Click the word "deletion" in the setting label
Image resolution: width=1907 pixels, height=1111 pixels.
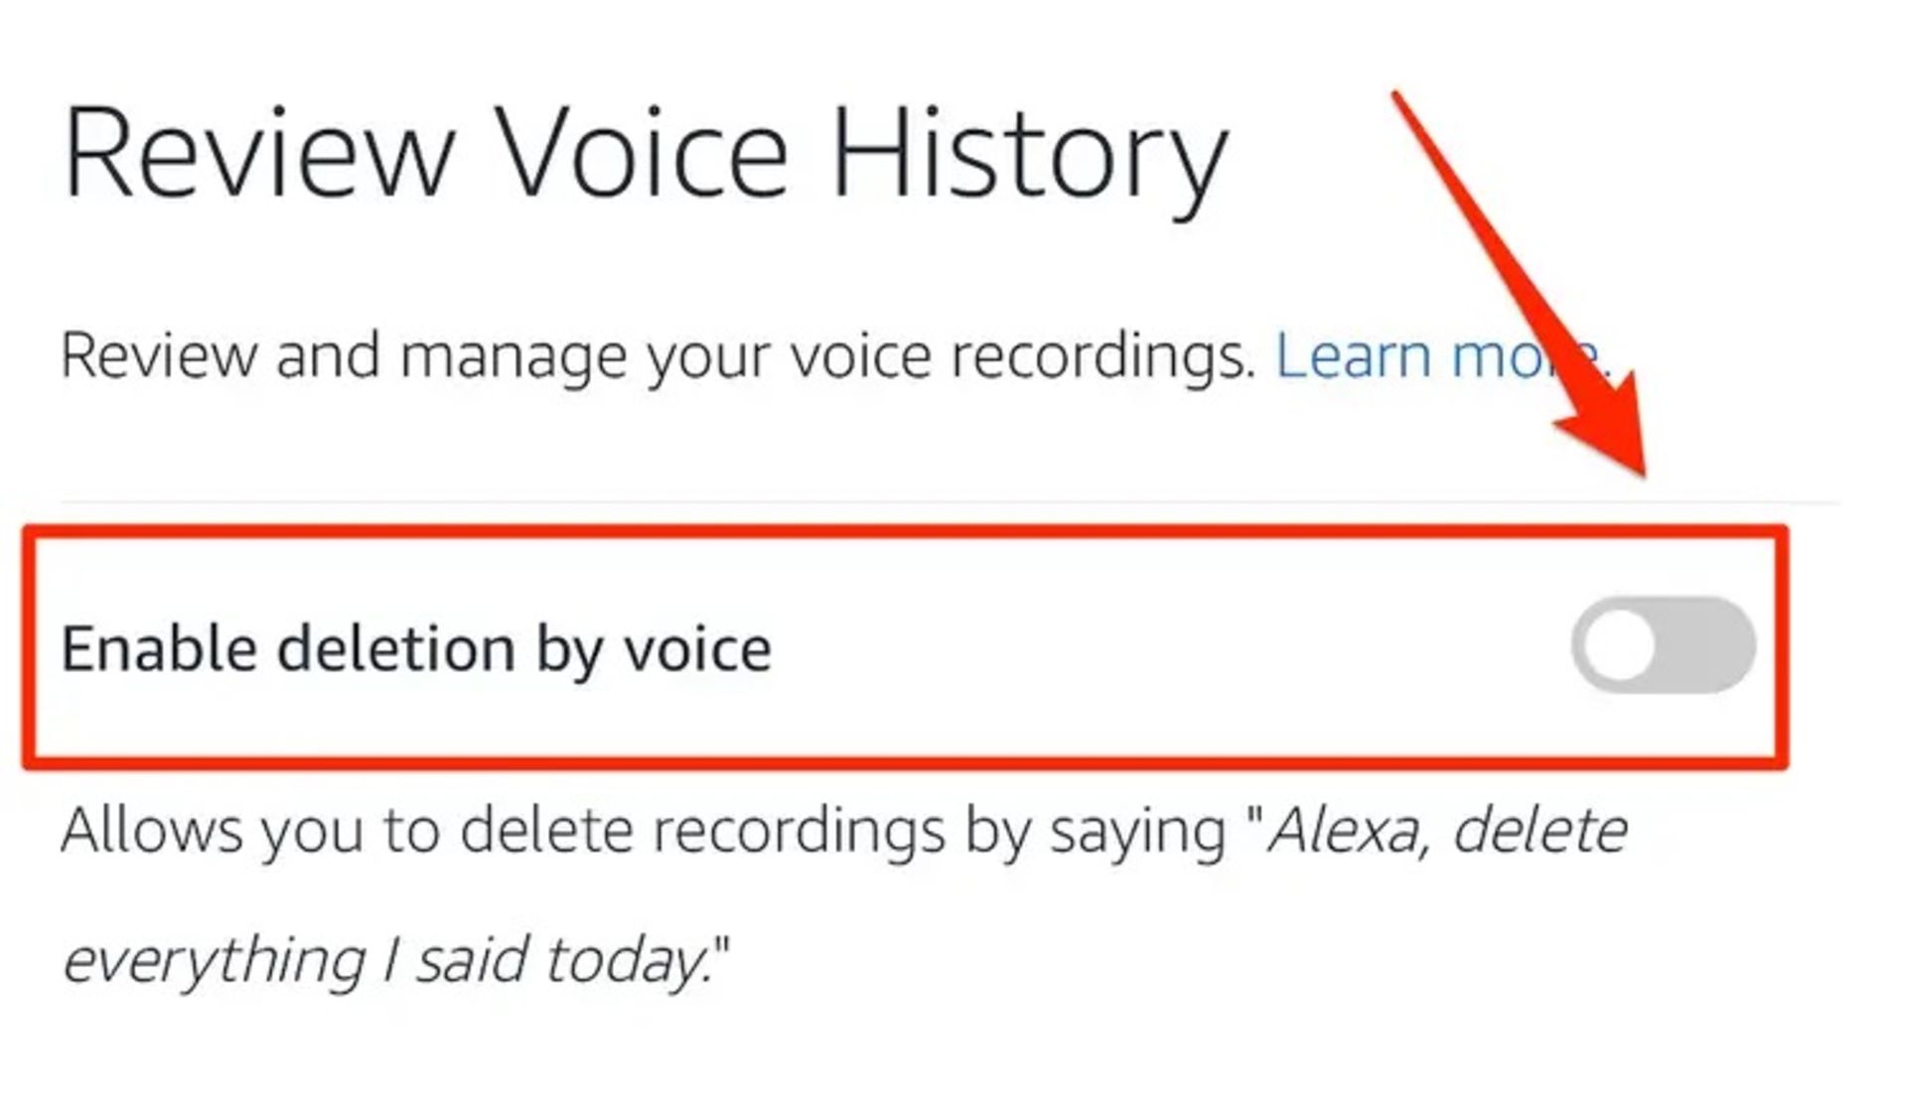point(396,649)
